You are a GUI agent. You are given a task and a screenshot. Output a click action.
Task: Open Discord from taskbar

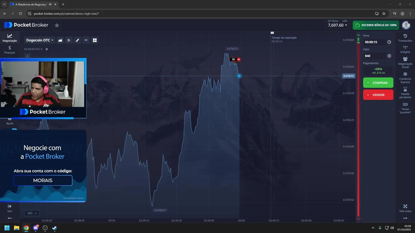pos(36,228)
